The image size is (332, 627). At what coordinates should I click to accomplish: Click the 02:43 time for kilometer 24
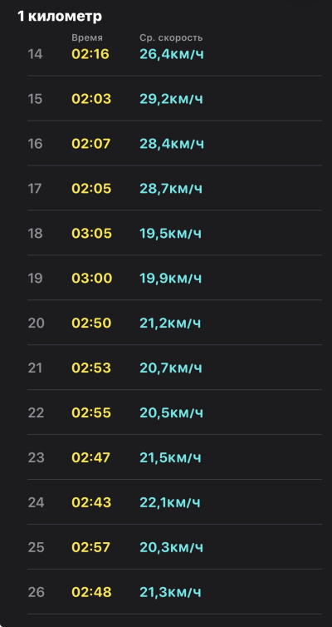(91, 502)
